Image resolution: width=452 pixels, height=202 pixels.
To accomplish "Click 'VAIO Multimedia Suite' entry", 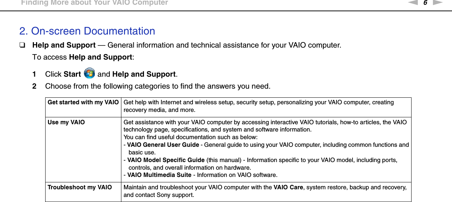I will click(x=159, y=175).
